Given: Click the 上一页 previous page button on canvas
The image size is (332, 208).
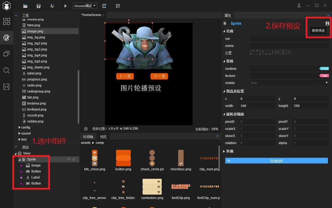Looking at the screenshot, I should tap(125, 76).
